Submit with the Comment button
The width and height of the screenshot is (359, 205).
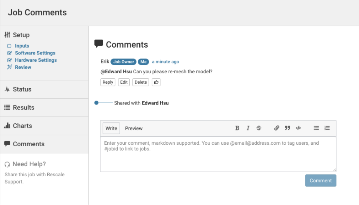point(321,180)
